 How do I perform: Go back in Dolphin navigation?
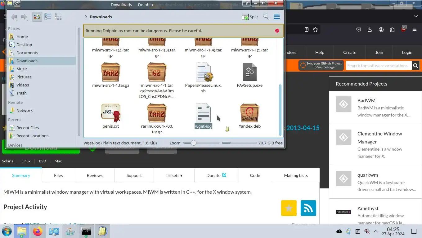[x=14, y=17]
